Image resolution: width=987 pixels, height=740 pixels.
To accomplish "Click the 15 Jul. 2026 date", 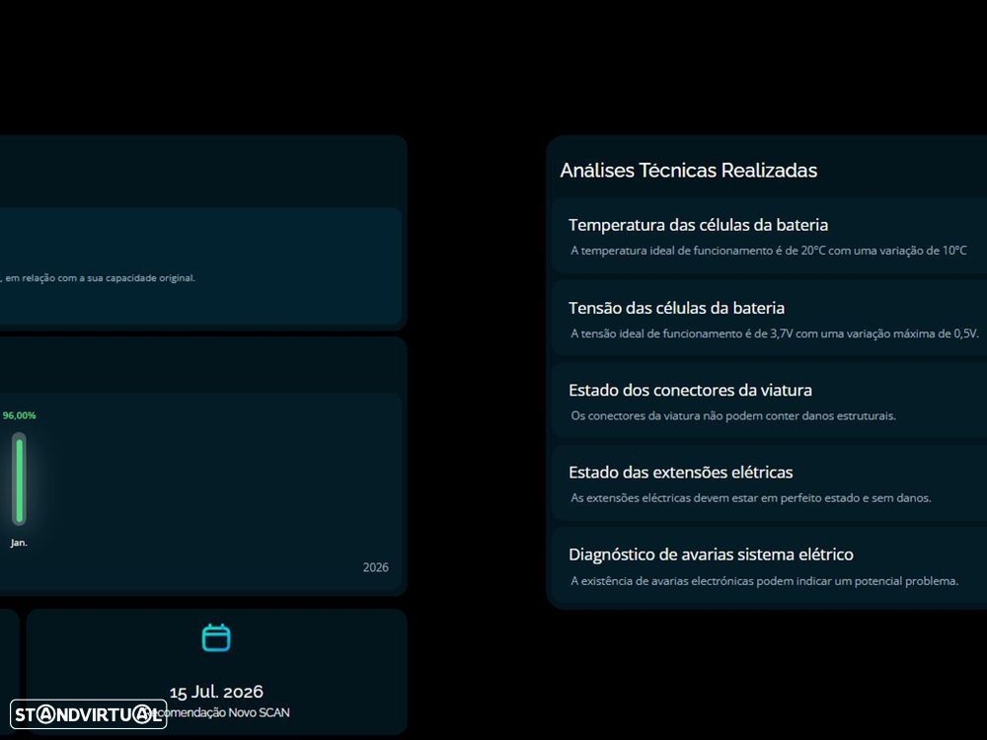I will pos(216,692).
